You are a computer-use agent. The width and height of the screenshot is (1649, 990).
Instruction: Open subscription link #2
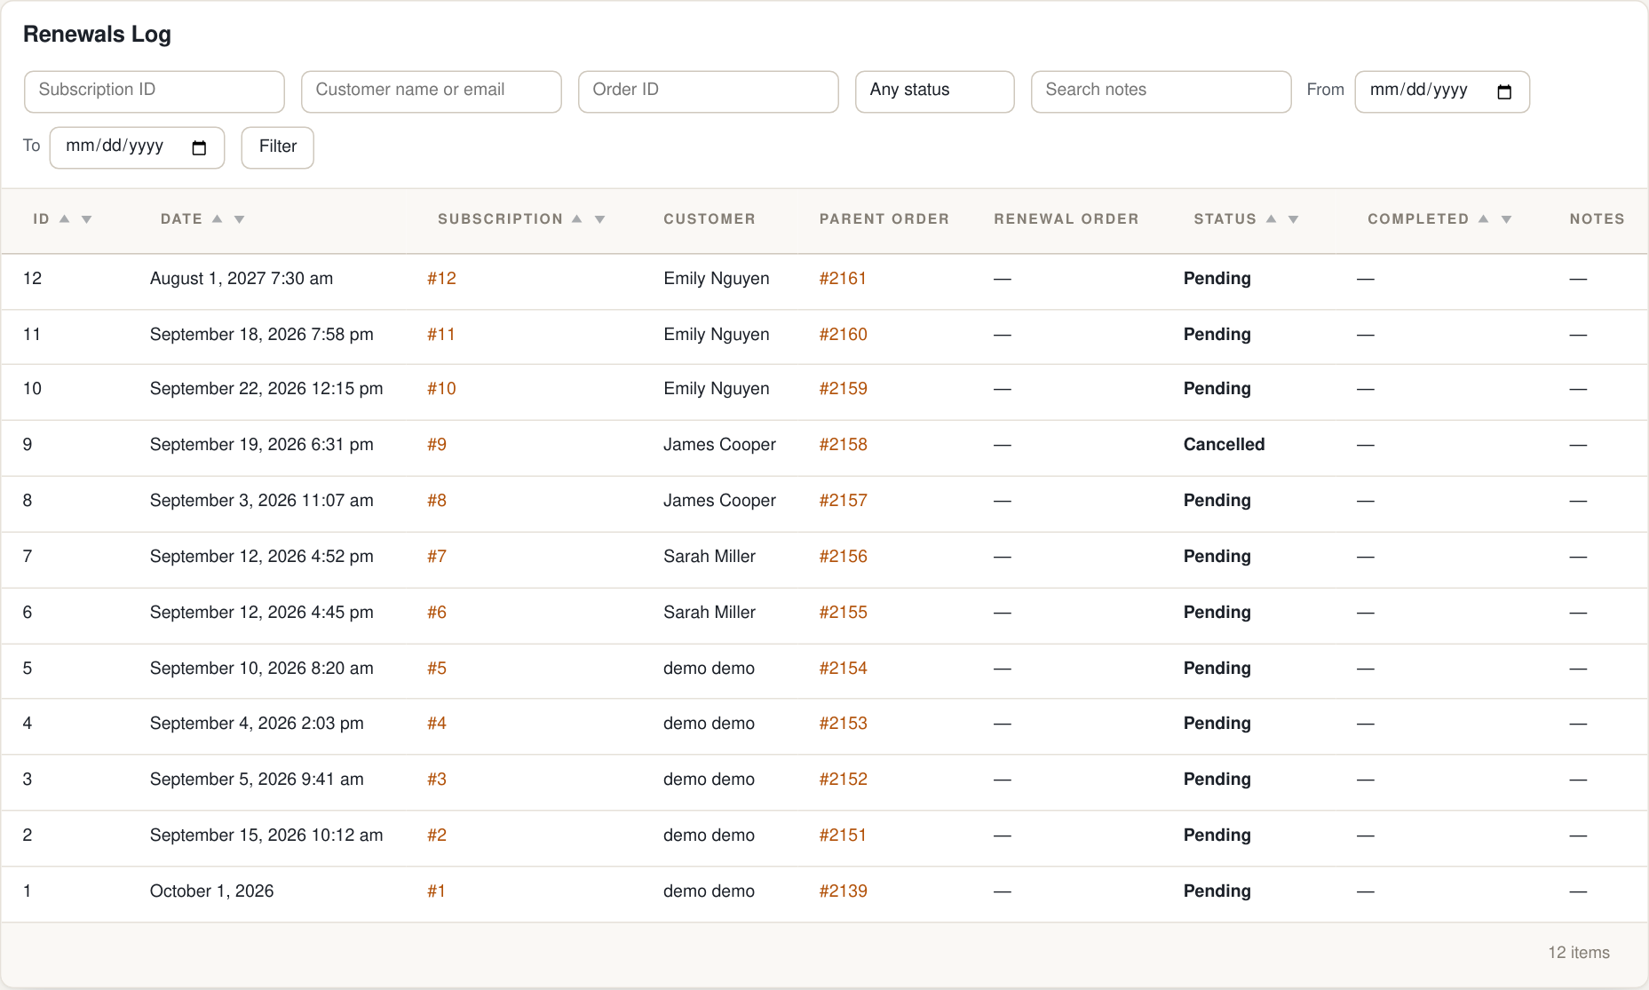(437, 836)
